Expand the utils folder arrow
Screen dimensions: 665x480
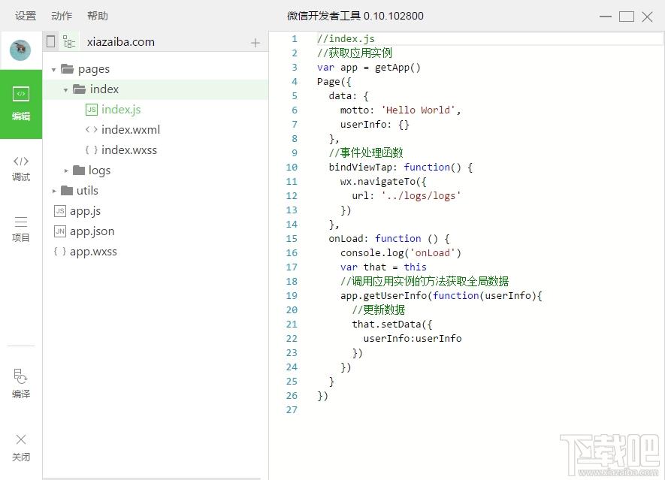(54, 191)
